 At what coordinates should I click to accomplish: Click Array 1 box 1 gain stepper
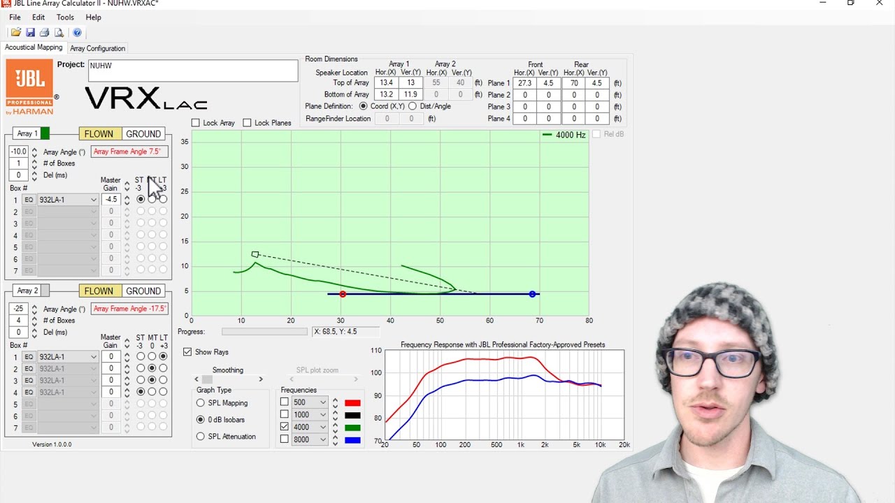tap(127, 200)
